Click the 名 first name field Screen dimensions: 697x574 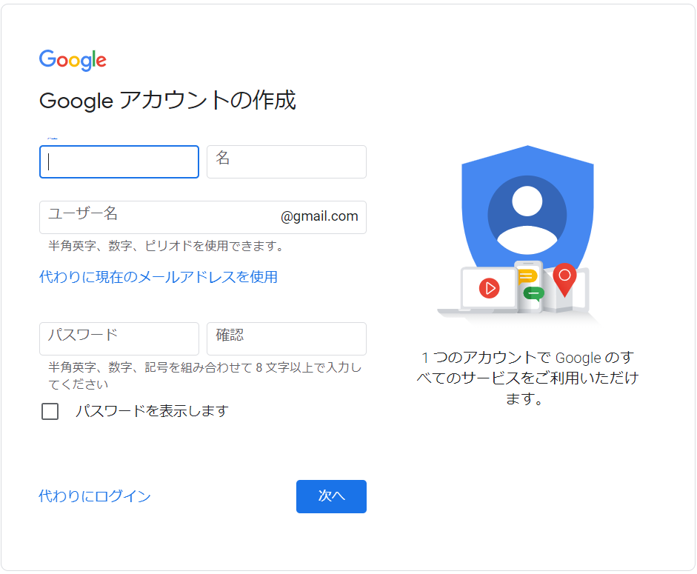pyautogui.click(x=287, y=162)
